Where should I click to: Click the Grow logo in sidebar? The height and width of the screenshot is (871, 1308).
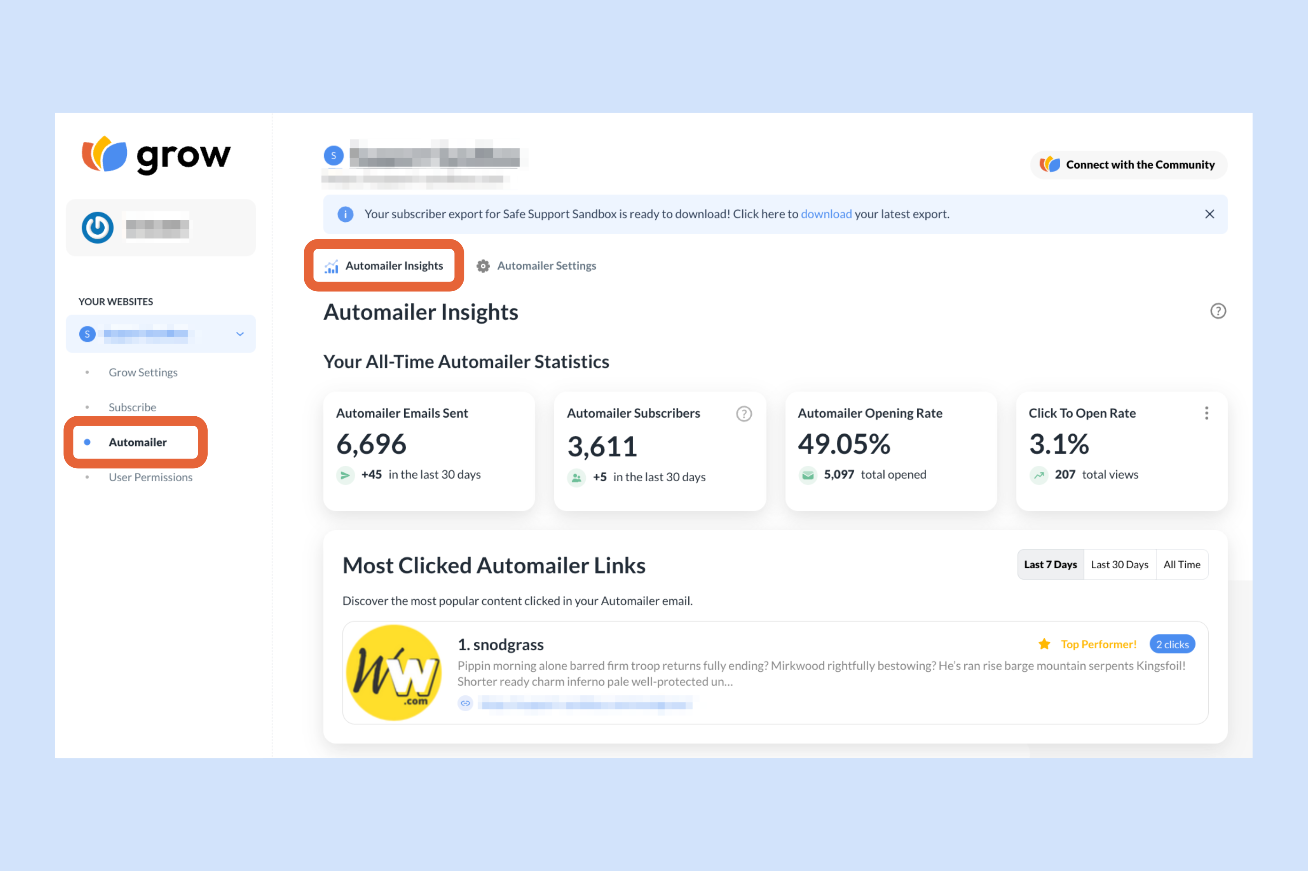click(x=156, y=155)
